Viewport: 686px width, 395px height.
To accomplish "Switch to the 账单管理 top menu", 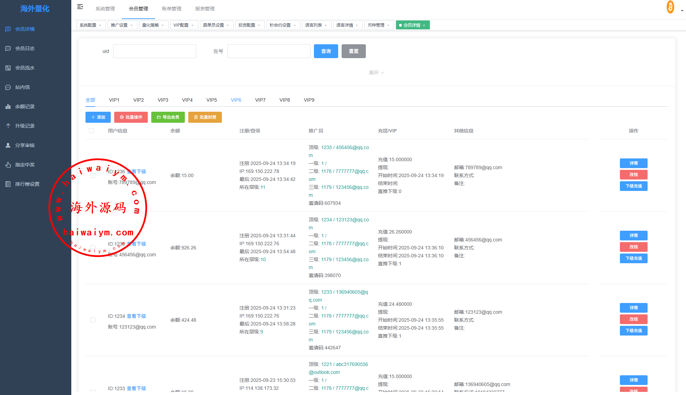I will [x=171, y=9].
